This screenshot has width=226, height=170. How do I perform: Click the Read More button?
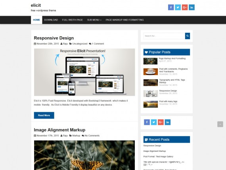44,115
